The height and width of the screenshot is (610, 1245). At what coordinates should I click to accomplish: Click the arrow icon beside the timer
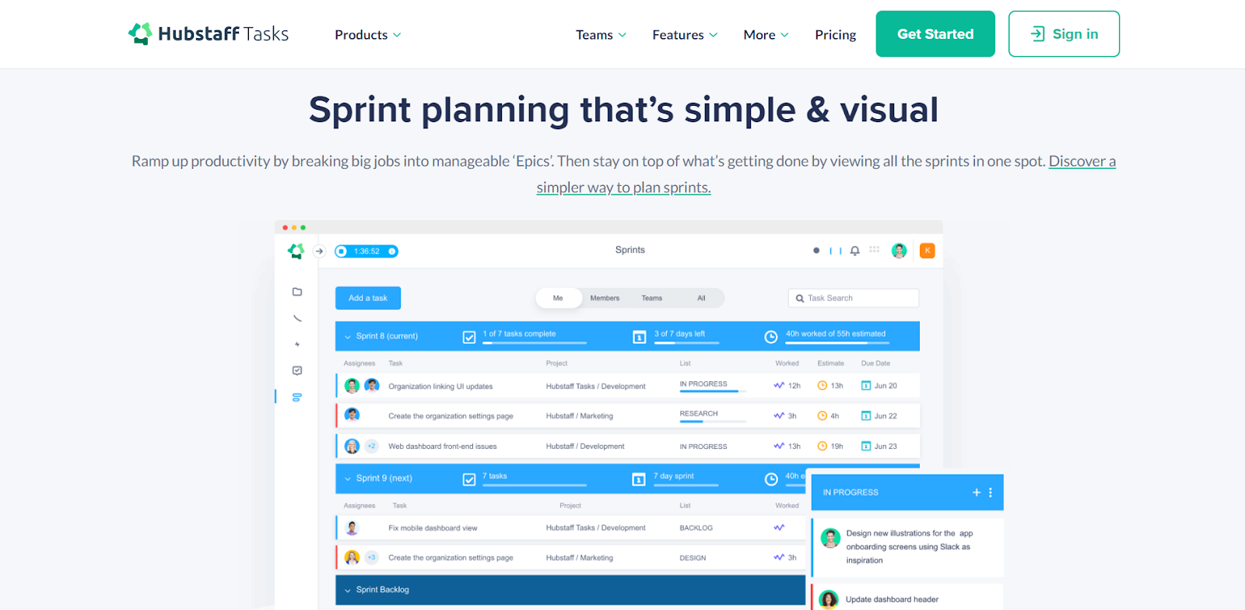tap(319, 251)
